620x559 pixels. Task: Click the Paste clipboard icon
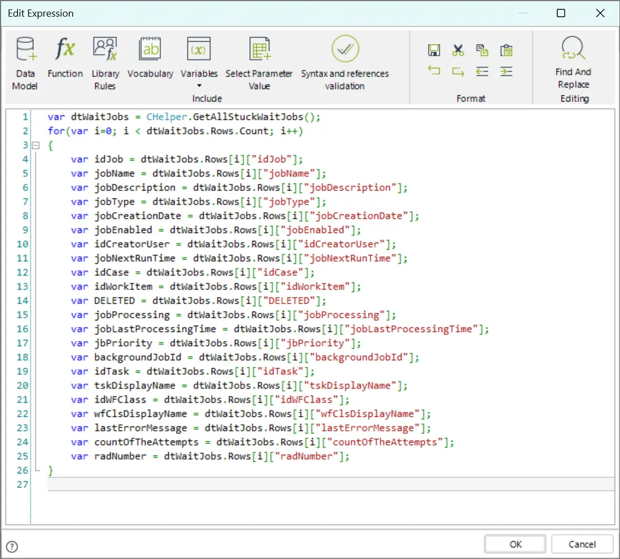[x=506, y=50]
